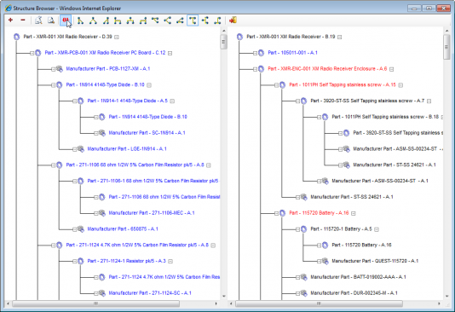The height and width of the screenshot is (312, 455).
Task: Click manufacturer part icon for QUEST-115720
Action: coord(325,261)
